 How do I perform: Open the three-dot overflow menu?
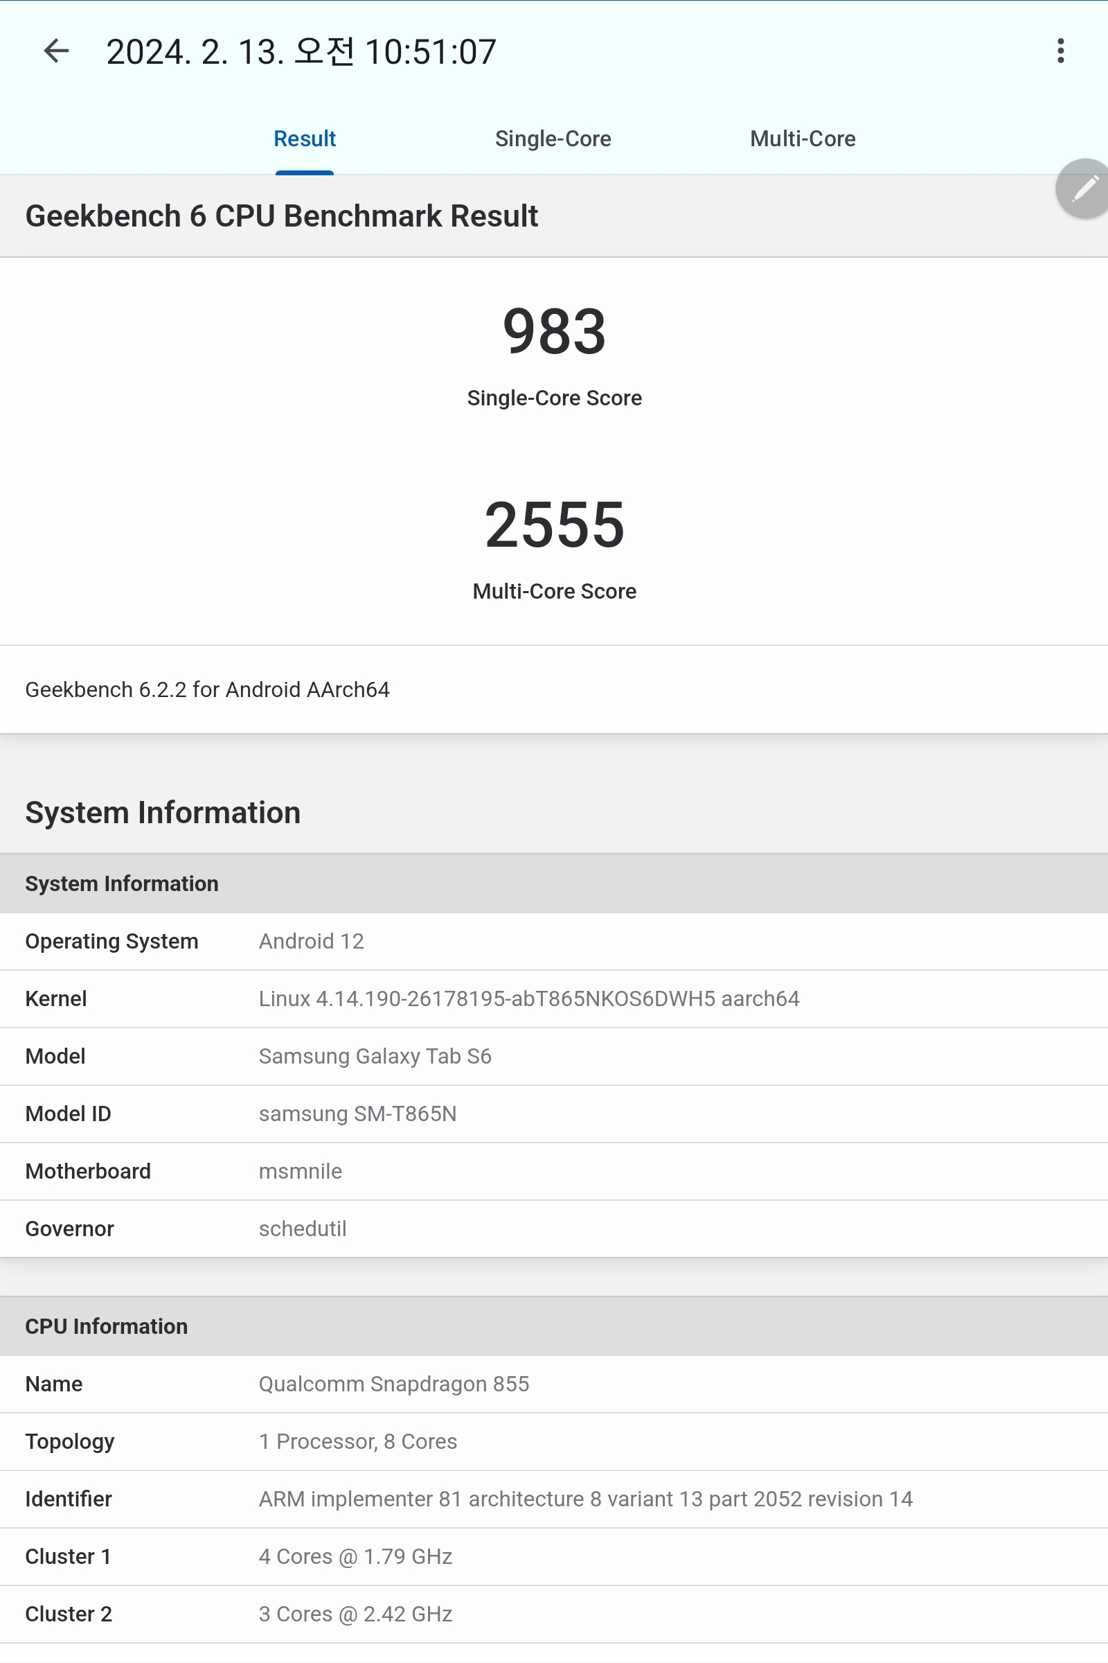1060,51
